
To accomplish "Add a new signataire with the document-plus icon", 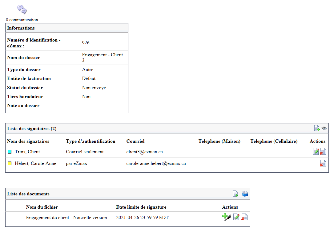I will pos(317,128).
